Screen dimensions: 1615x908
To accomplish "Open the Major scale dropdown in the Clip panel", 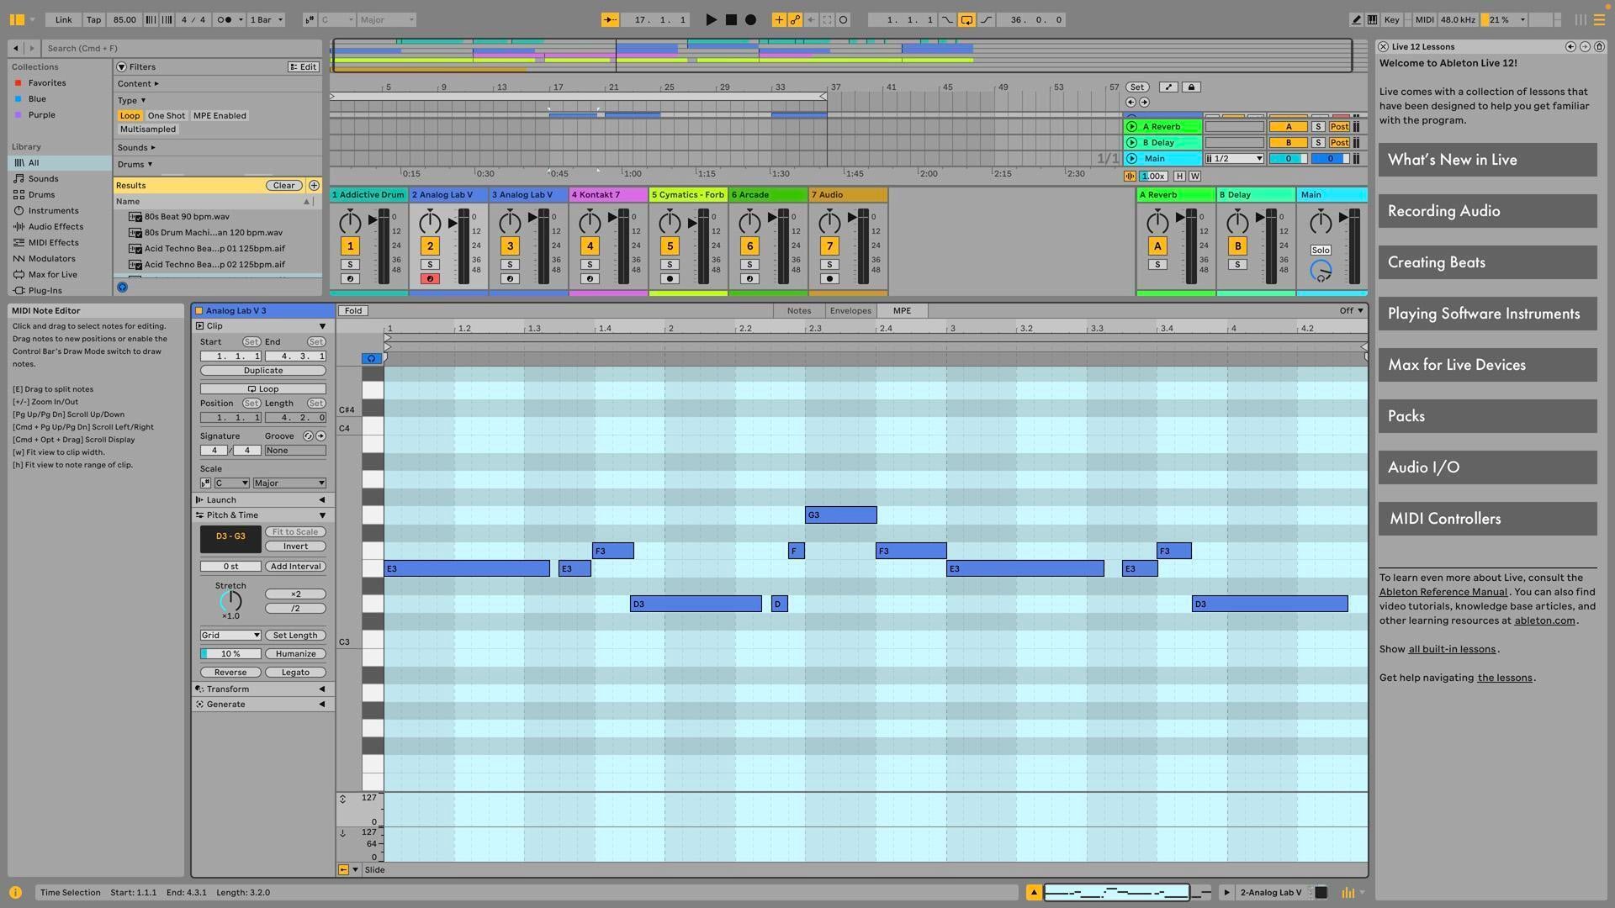I will click(x=289, y=483).
